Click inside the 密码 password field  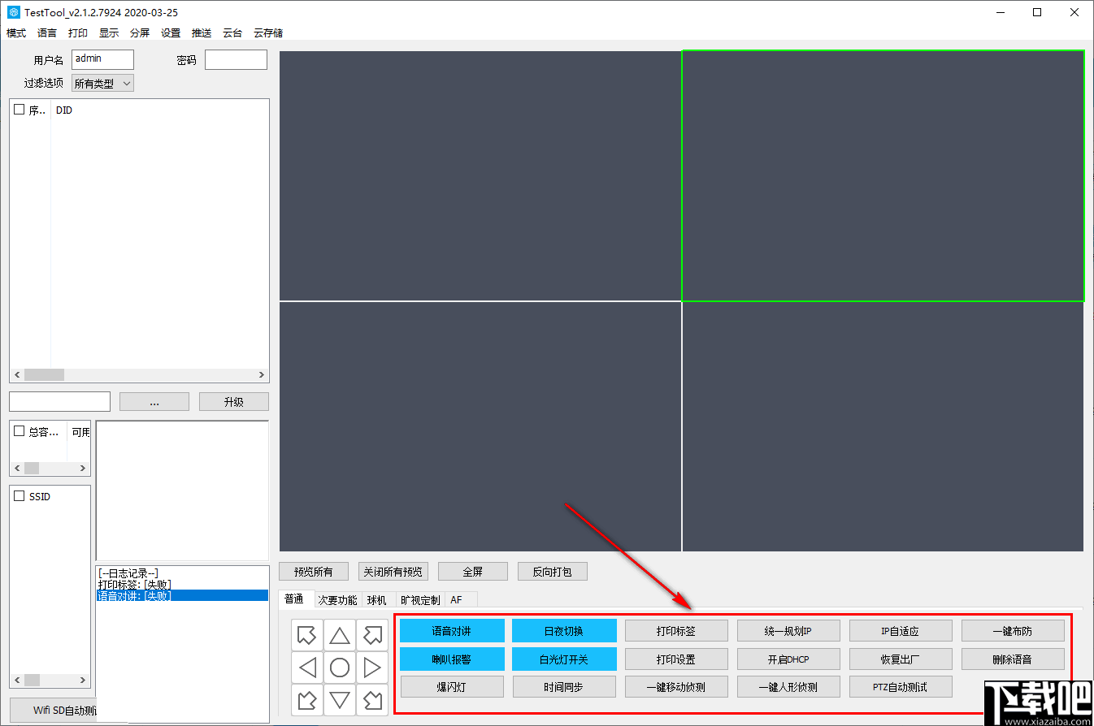pyautogui.click(x=236, y=59)
